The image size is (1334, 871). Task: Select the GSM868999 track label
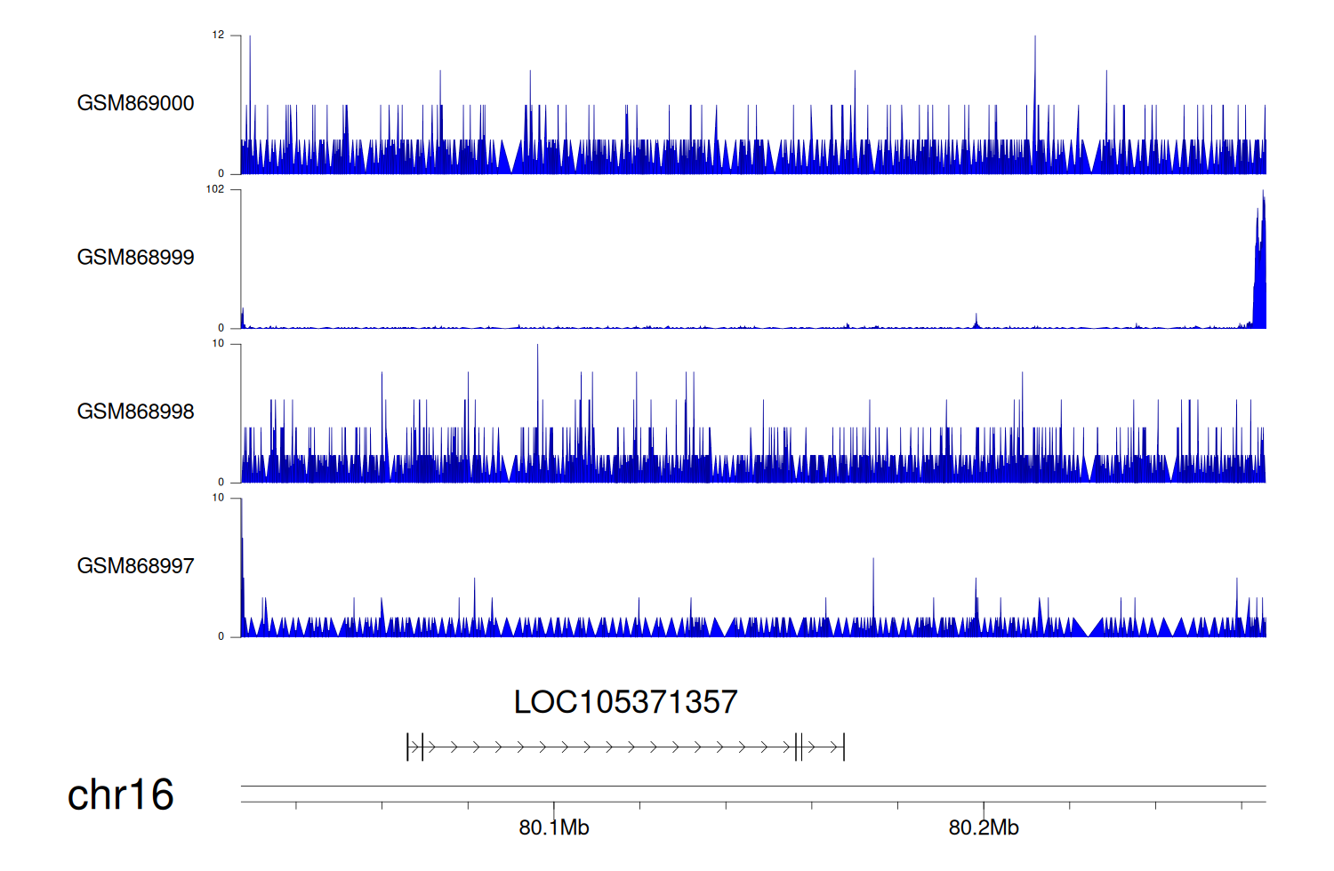[x=135, y=258]
